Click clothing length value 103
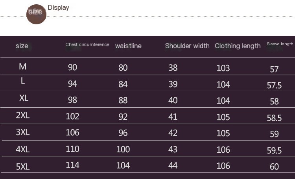 [223, 68]
